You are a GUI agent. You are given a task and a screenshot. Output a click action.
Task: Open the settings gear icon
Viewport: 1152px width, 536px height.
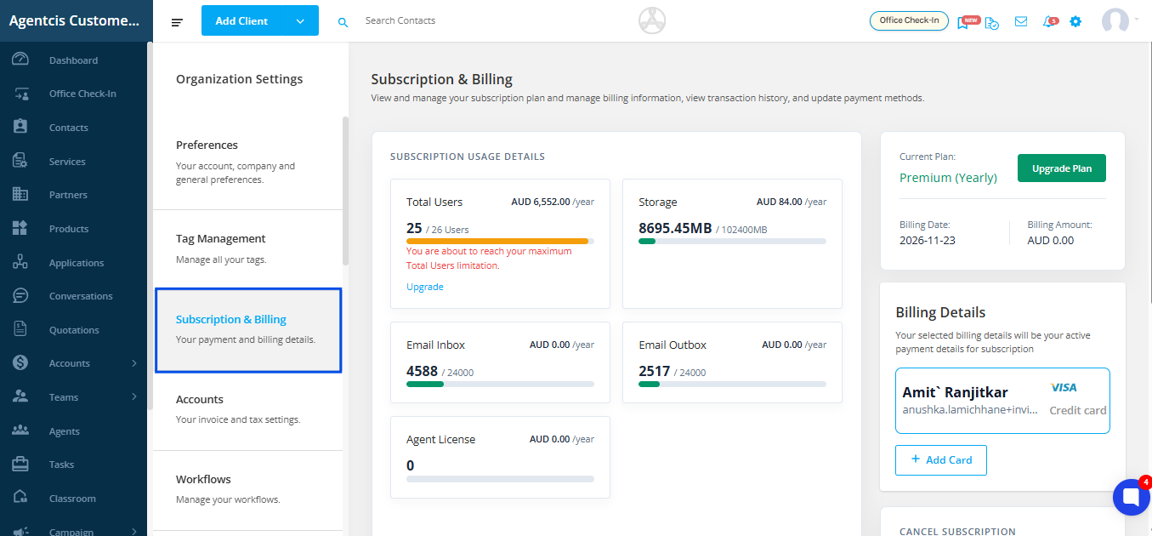1075,21
